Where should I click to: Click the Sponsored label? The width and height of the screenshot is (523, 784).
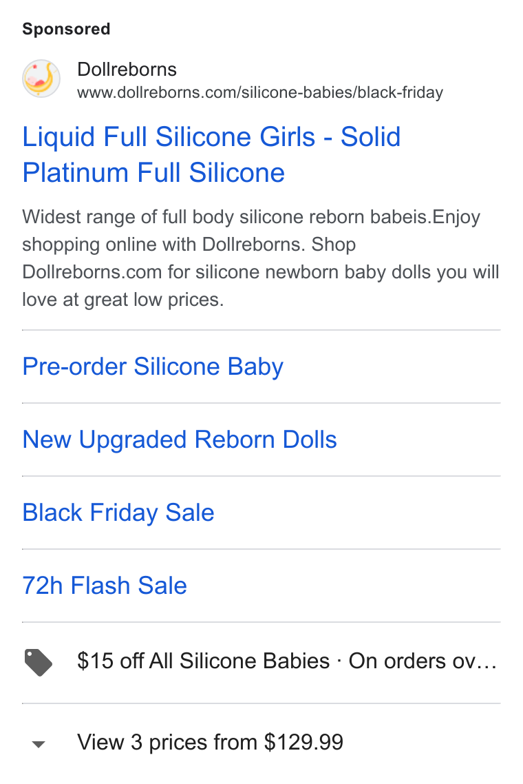coord(67,29)
